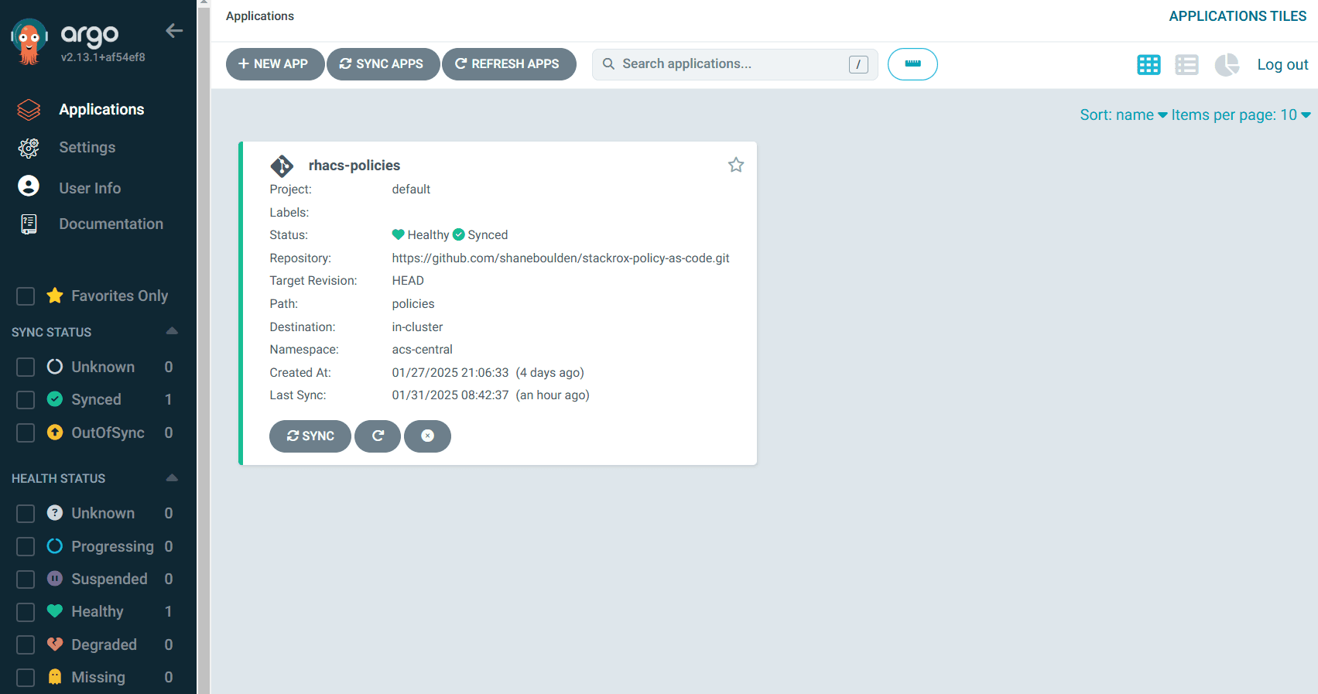Click the git icon on rhacs-policies tile
Screen dimensions: 1318x694
[282, 166]
